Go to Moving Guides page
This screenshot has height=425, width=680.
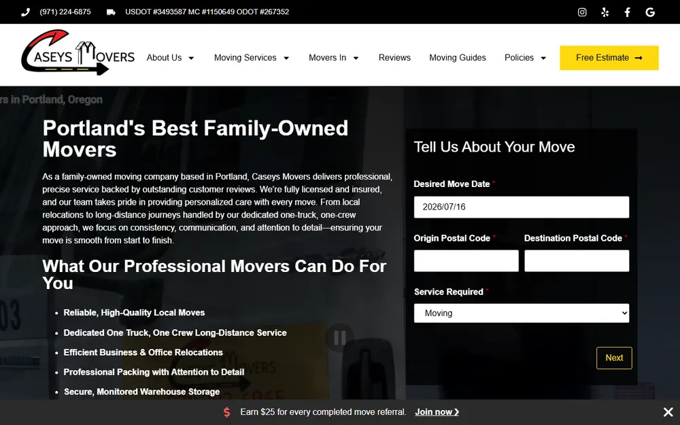[458, 58]
